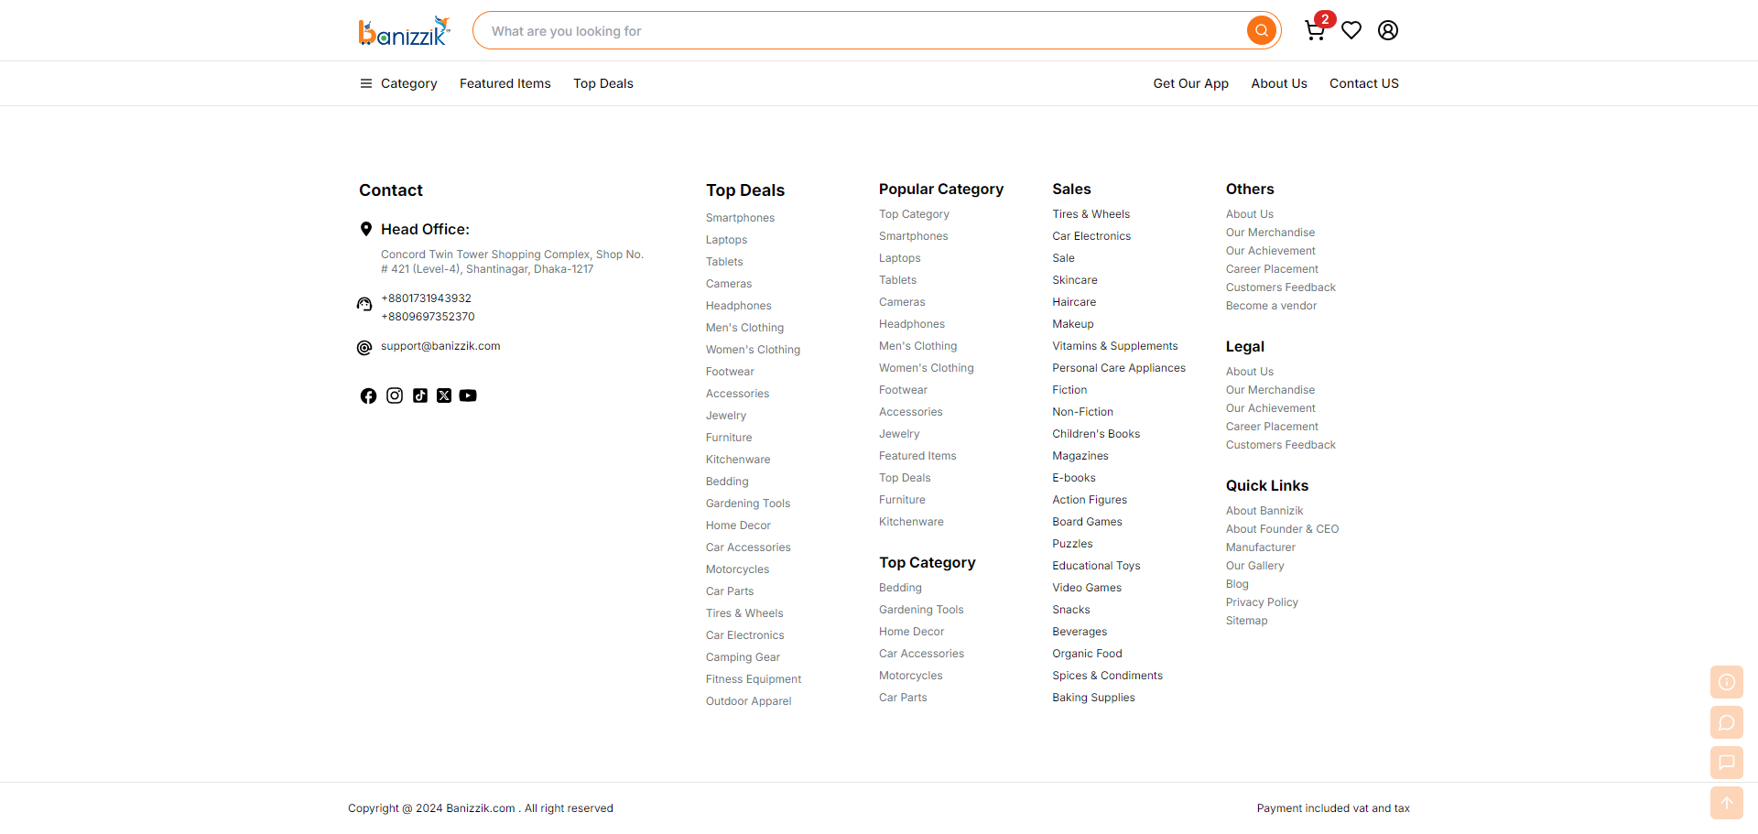Open the YouTube social icon
The height and width of the screenshot is (834, 1758).
468,395
